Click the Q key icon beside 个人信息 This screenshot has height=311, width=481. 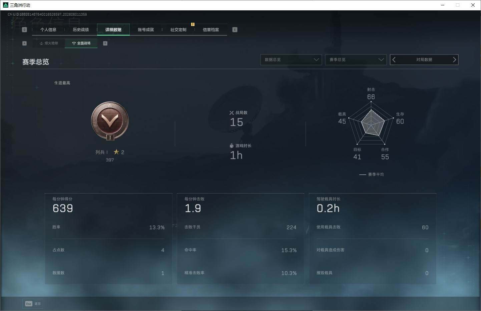(24, 30)
